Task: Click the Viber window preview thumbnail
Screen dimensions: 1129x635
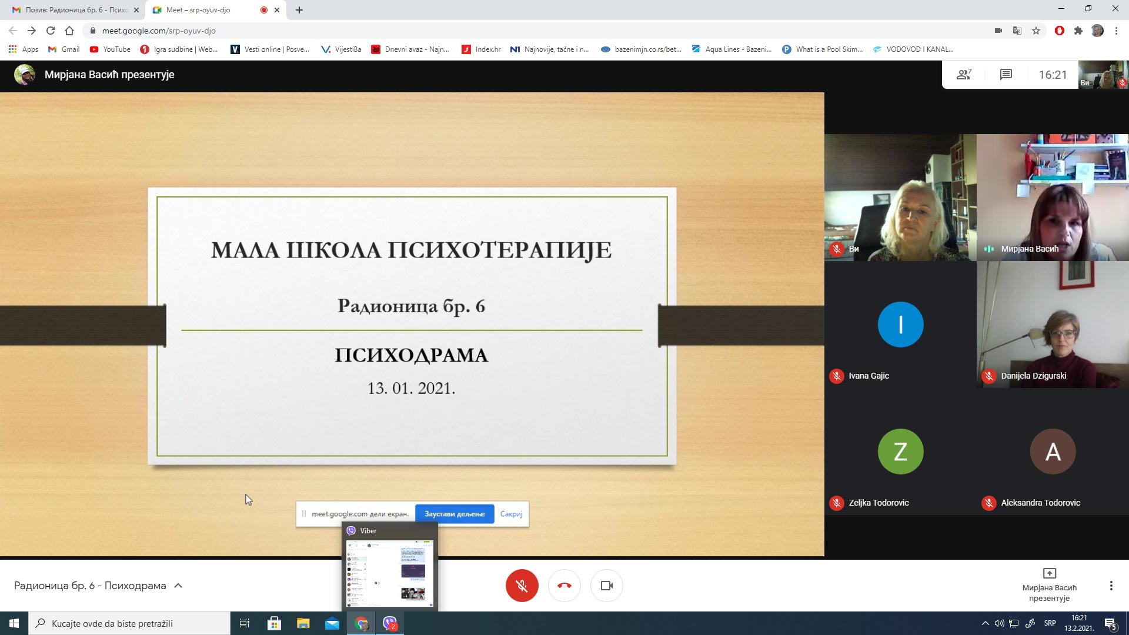Action: click(x=389, y=573)
